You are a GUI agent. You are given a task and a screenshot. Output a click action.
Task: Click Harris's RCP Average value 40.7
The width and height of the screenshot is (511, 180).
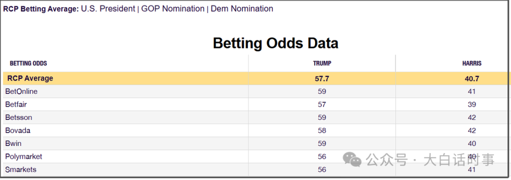pyautogui.click(x=472, y=79)
